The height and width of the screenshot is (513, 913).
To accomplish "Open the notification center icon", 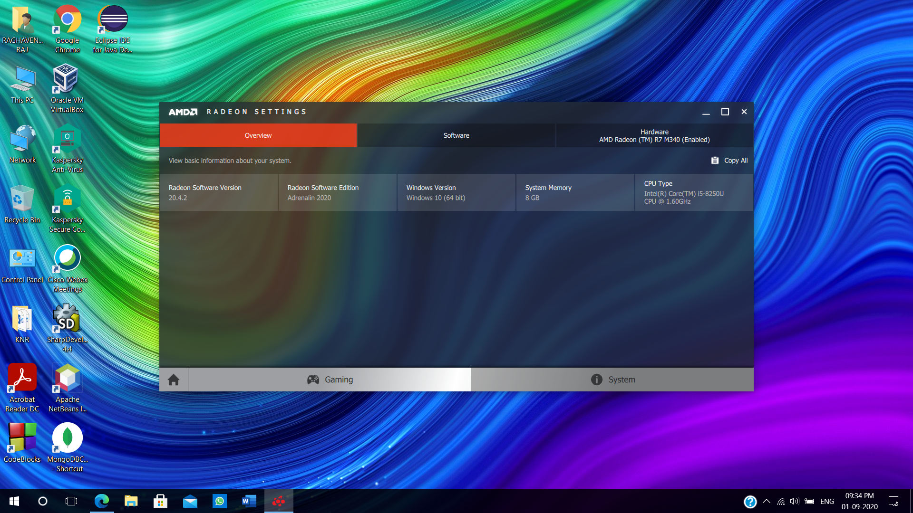I will pyautogui.click(x=894, y=501).
